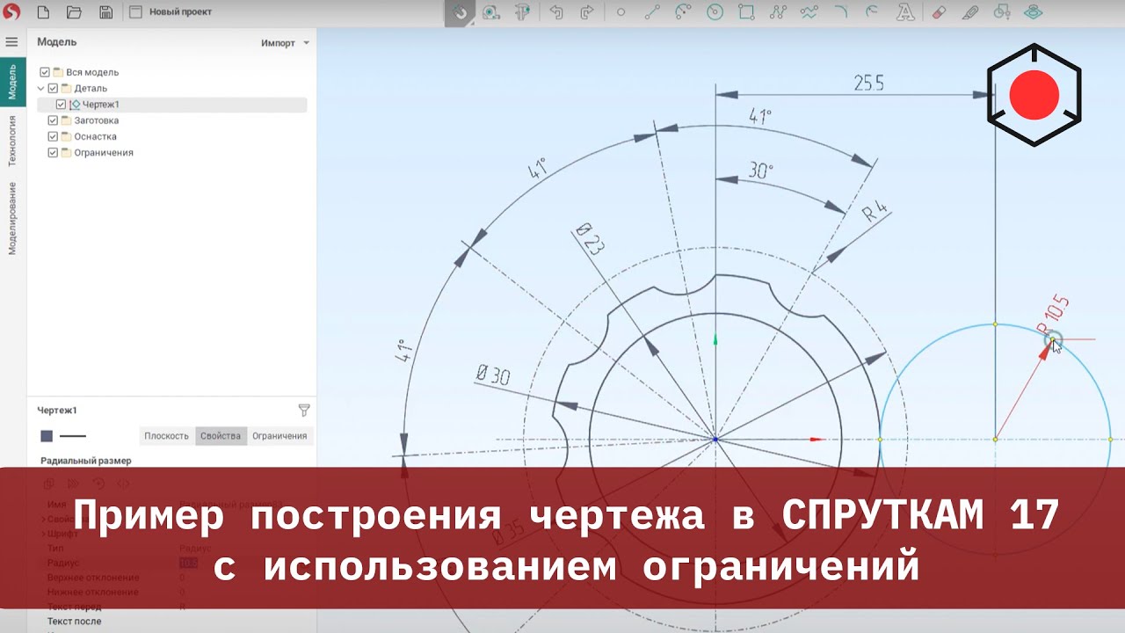Select the Point drawing tool

pyautogui.click(x=621, y=12)
